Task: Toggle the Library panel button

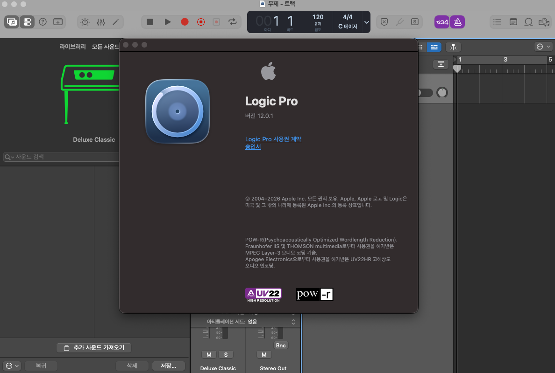Action: click(12, 22)
